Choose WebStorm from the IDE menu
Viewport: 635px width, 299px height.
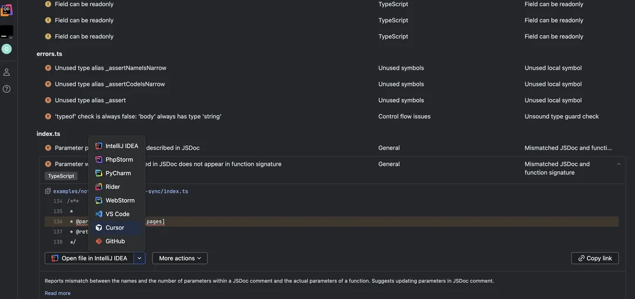(116, 200)
